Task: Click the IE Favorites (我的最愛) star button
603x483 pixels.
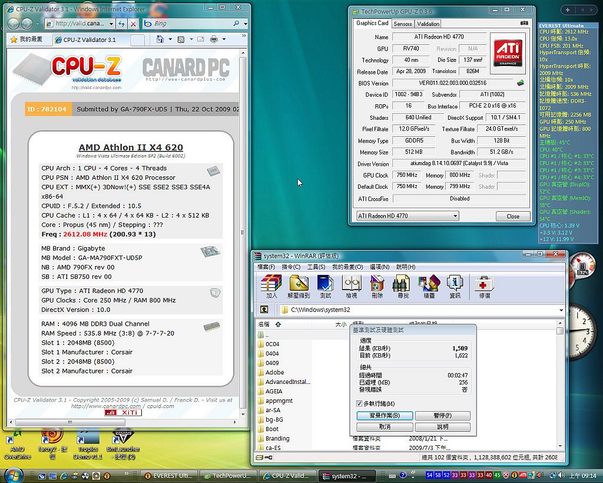Action: [26, 40]
